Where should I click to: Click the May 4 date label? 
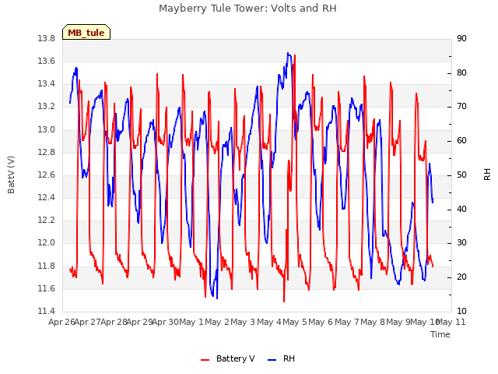pos(269,322)
